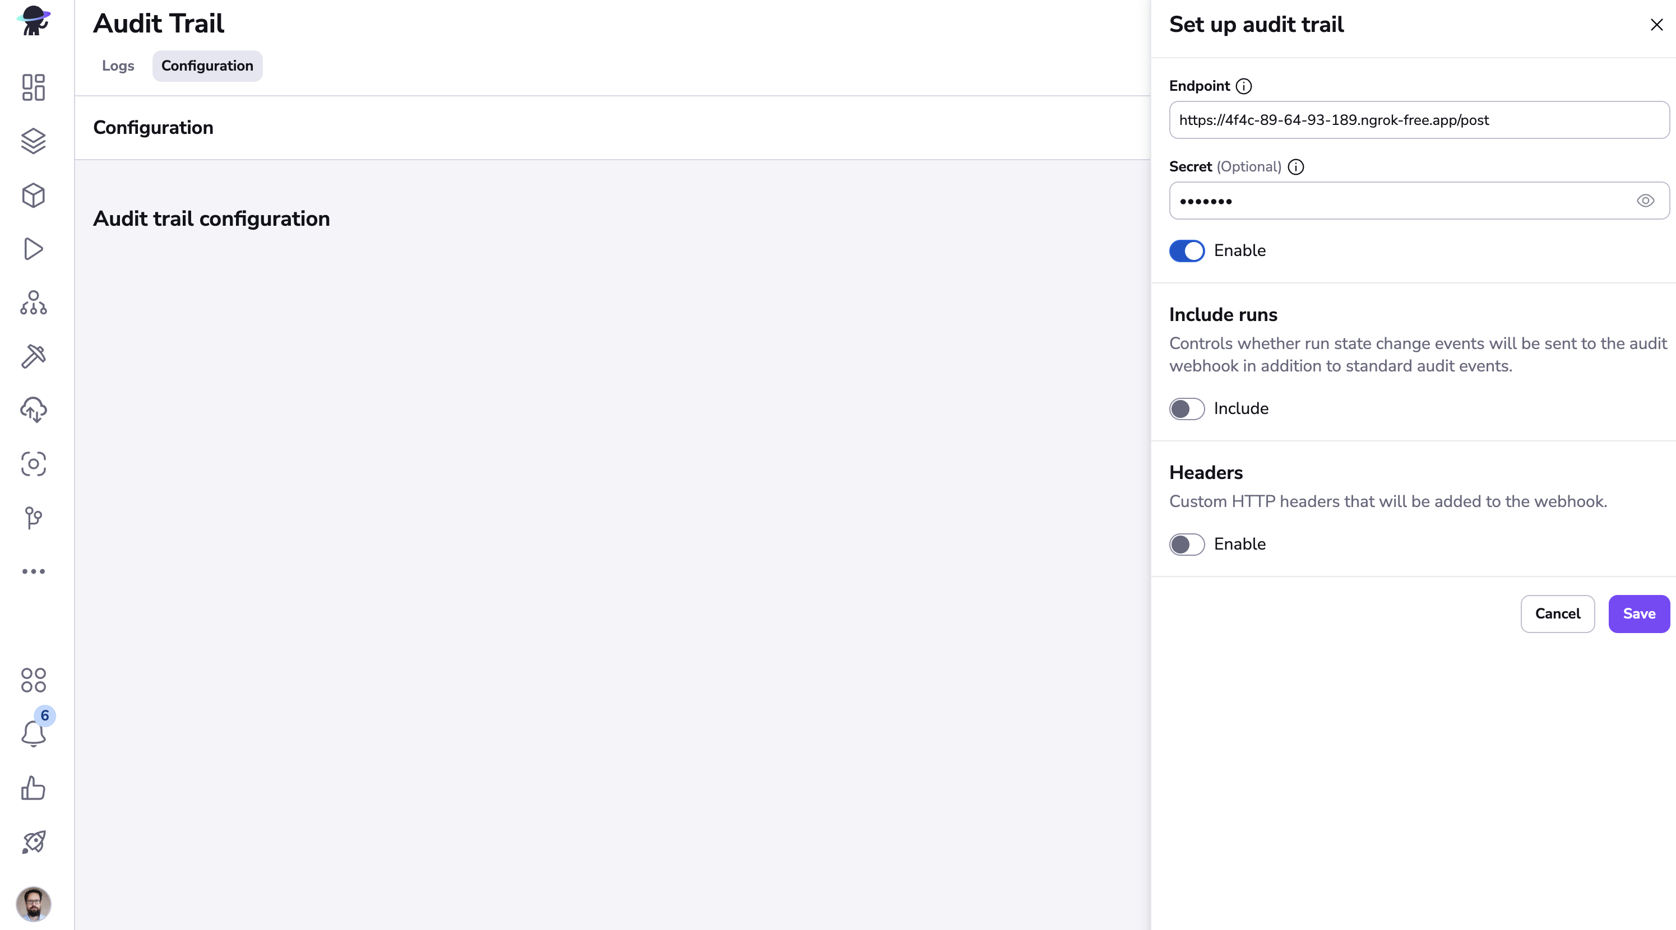Turn off the audit trail Enable toggle
The height and width of the screenshot is (930, 1676).
pos(1187,251)
